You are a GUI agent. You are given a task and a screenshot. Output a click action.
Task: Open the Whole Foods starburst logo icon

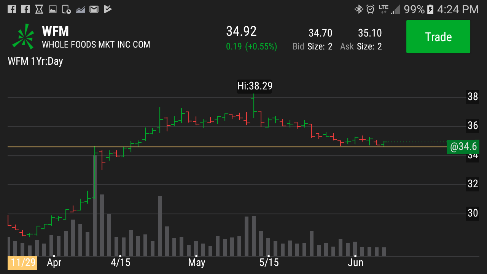pos(23,37)
